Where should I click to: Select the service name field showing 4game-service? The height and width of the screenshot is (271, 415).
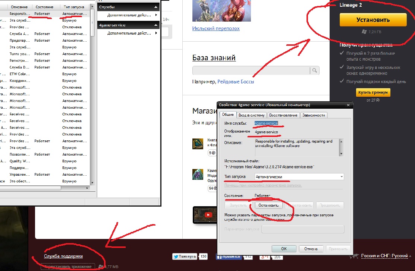click(266, 123)
